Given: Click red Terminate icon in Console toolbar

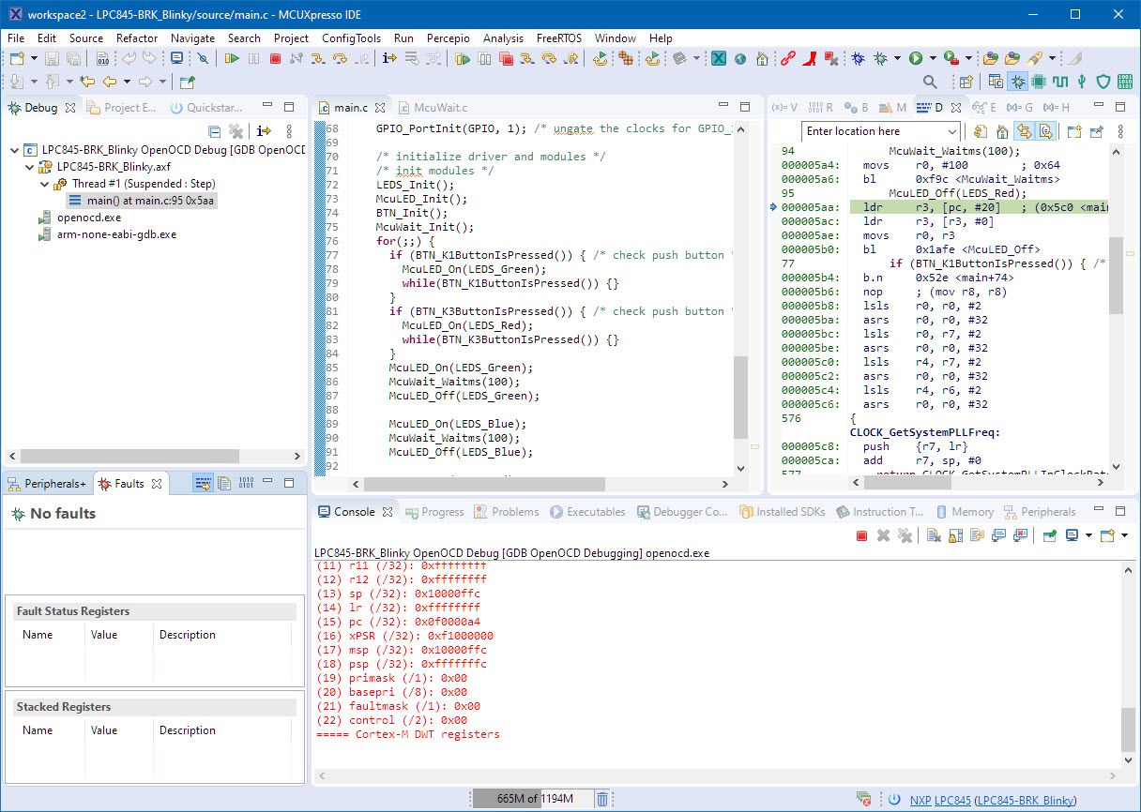Looking at the screenshot, I should [861, 535].
